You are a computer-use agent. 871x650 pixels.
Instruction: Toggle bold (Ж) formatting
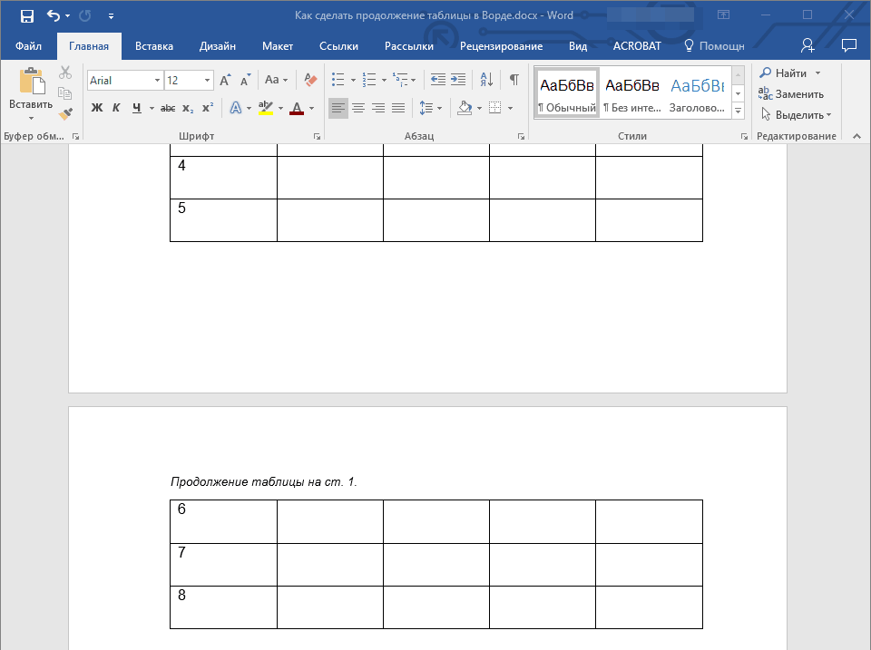pos(97,108)
